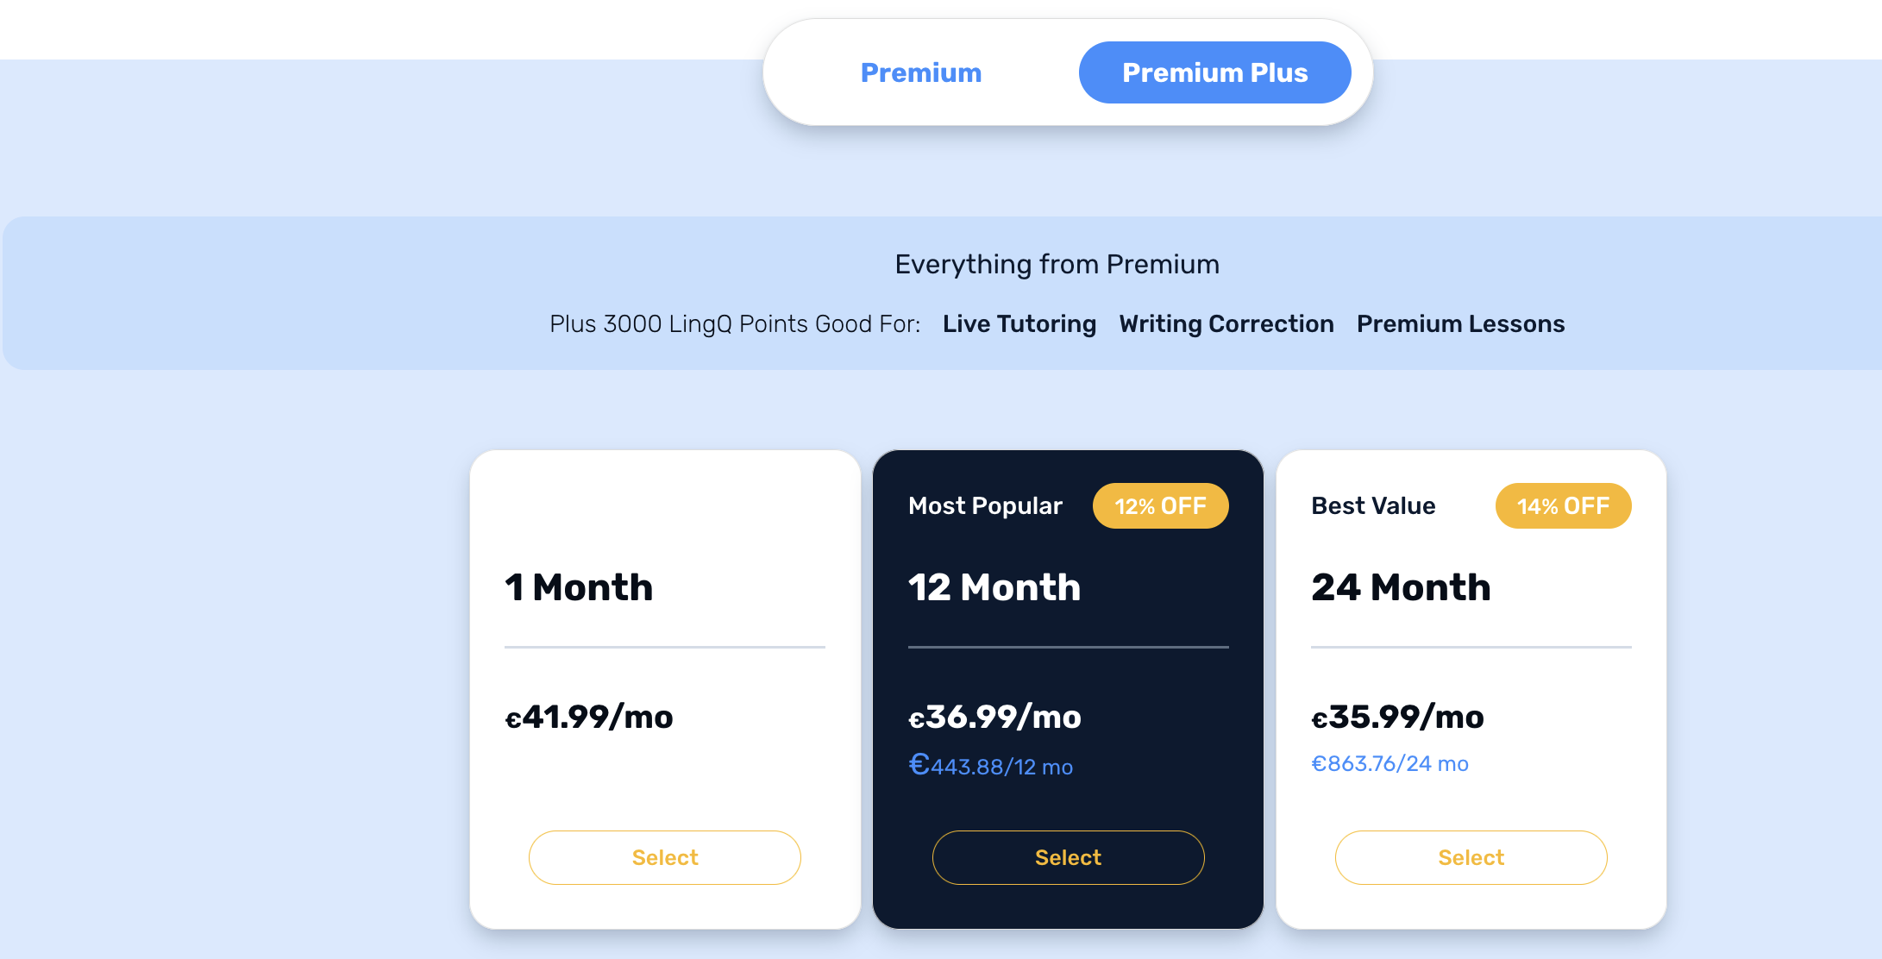Click the Premium Lessons label
1882x959 pixels.
point(1460,324)
